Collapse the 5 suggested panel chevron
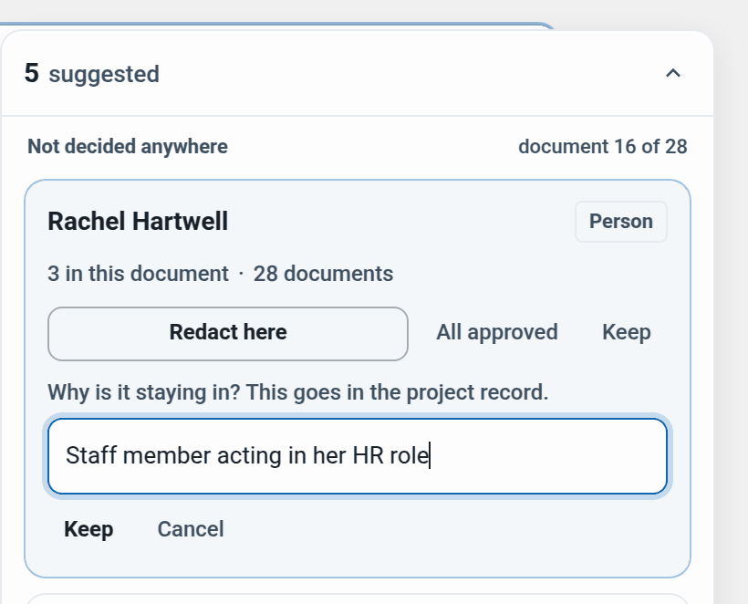Screen dimensions: 748x604 [x=672, y=74]
